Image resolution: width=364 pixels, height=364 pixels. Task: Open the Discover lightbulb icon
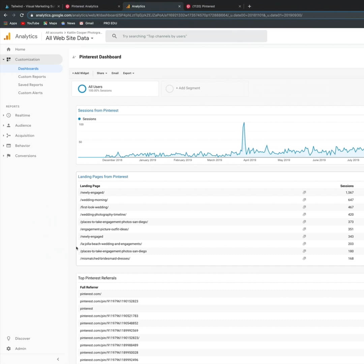[x=9, y=338]
